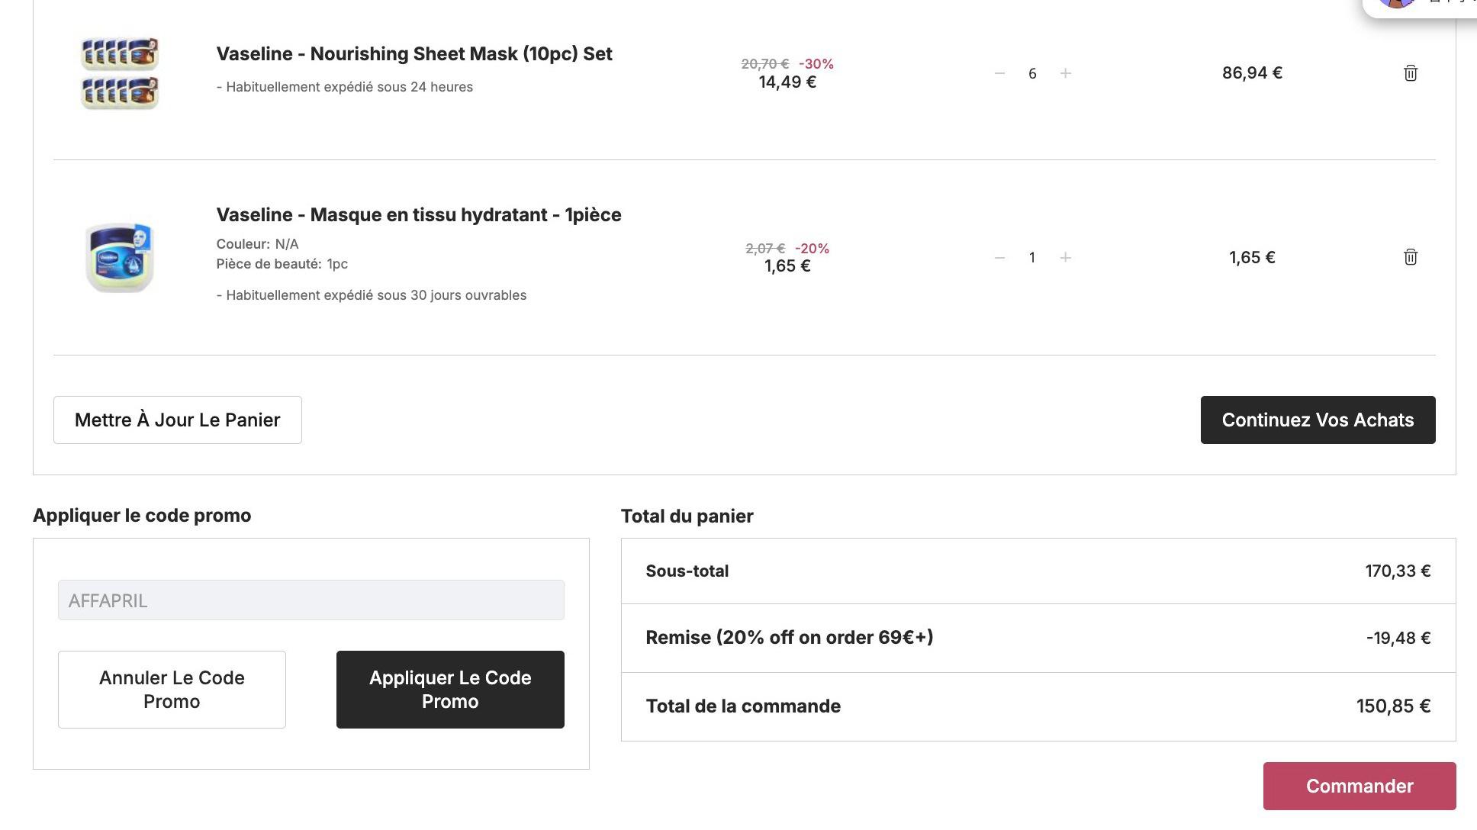Image resolution: width=1477 pixels, height=830 pixels.
Task: Click the profile avatar at top right
Action: pyautogui.click(x=1398, y=3)
